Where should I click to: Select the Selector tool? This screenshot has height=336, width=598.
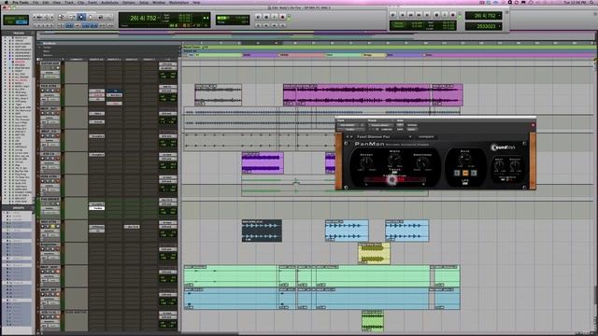[81, 17]
